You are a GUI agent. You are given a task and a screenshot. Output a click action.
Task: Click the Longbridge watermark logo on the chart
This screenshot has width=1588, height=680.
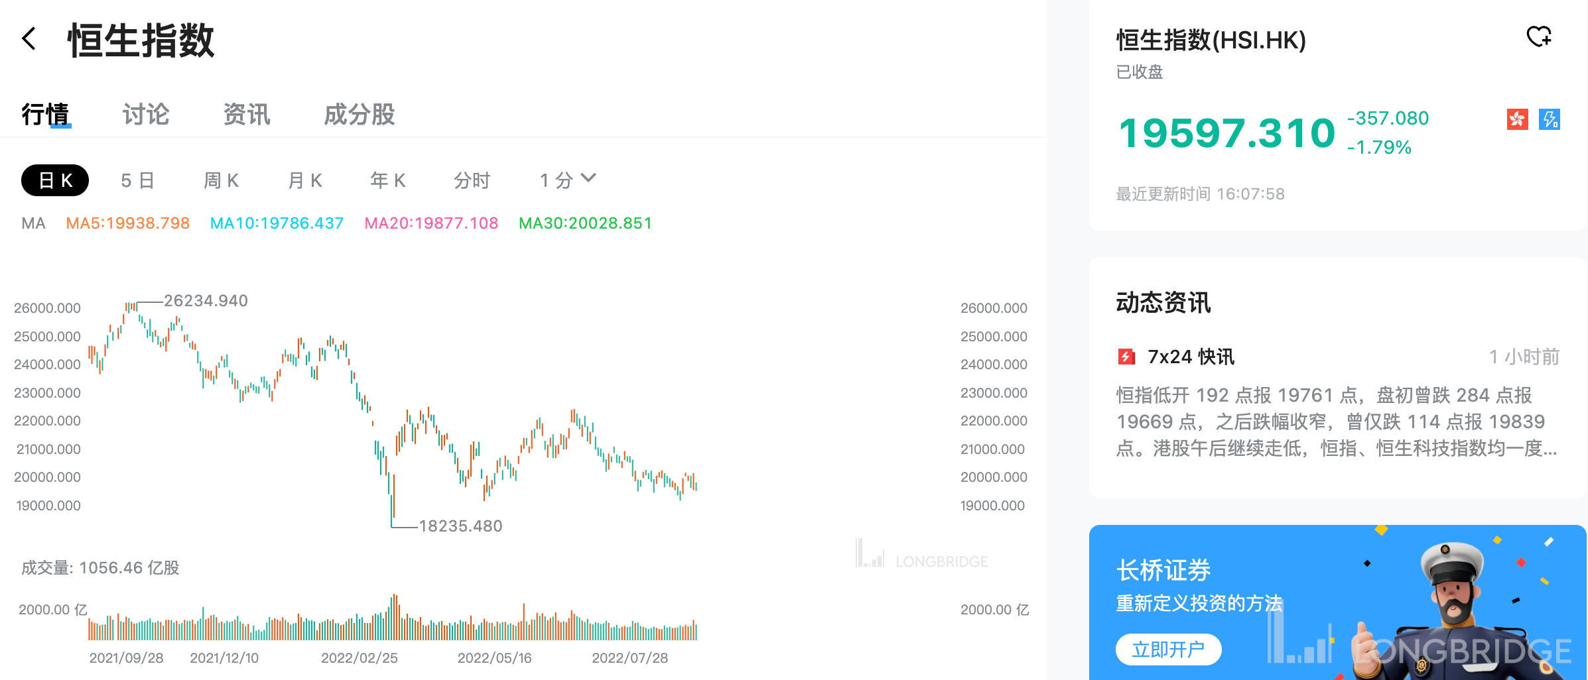[922, 559]
